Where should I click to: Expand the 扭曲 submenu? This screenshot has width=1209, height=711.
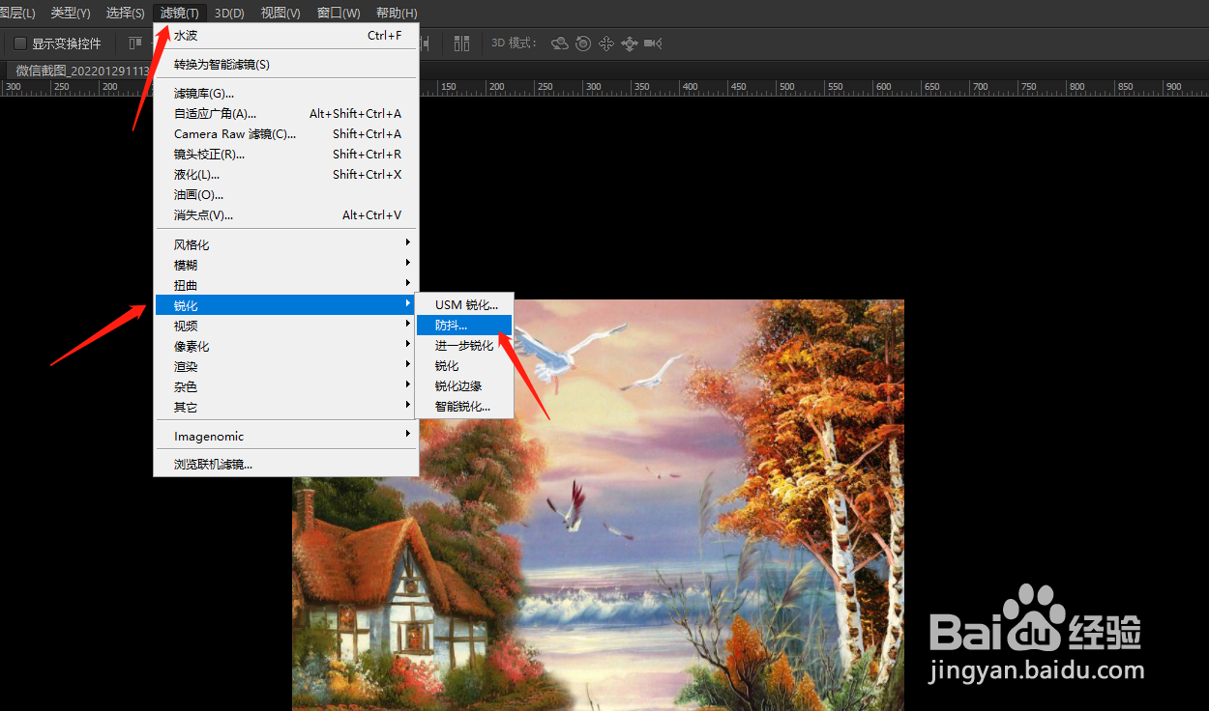[x=286, y=285]
